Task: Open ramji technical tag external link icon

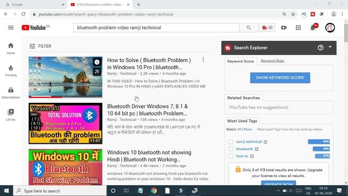Action: [x=265, y=142]
